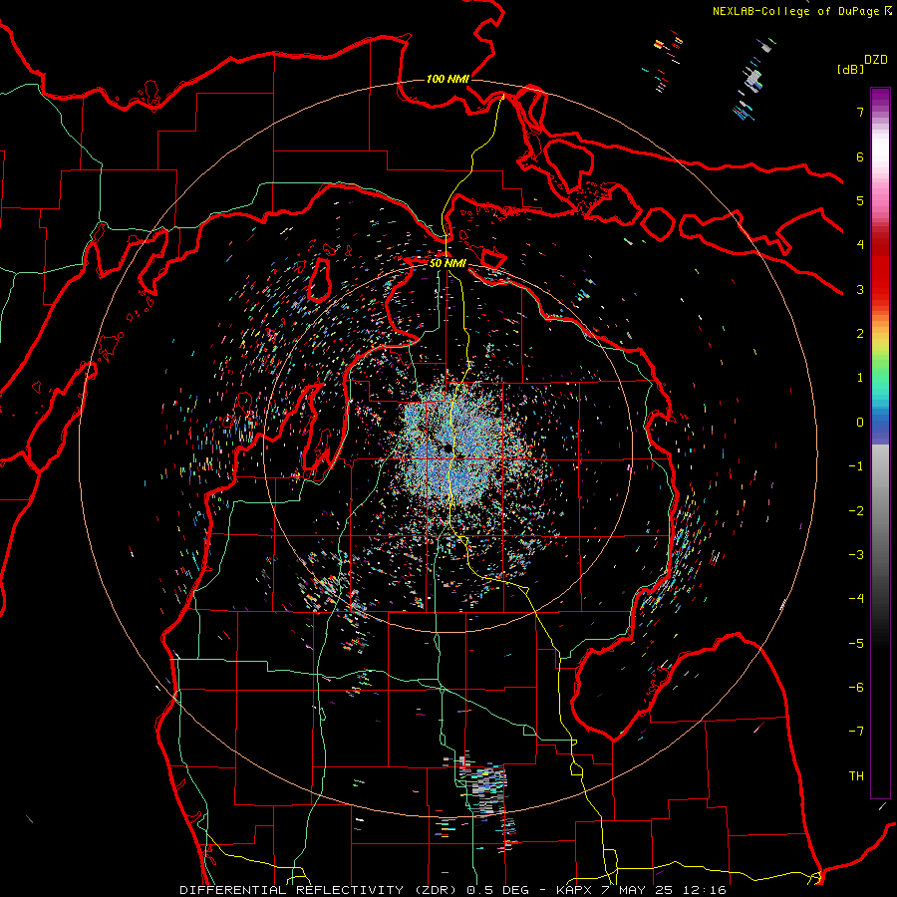This screenshot has height=897, width=897.
Task: Click the -3 value on the color scale
Action: point(856,555)
